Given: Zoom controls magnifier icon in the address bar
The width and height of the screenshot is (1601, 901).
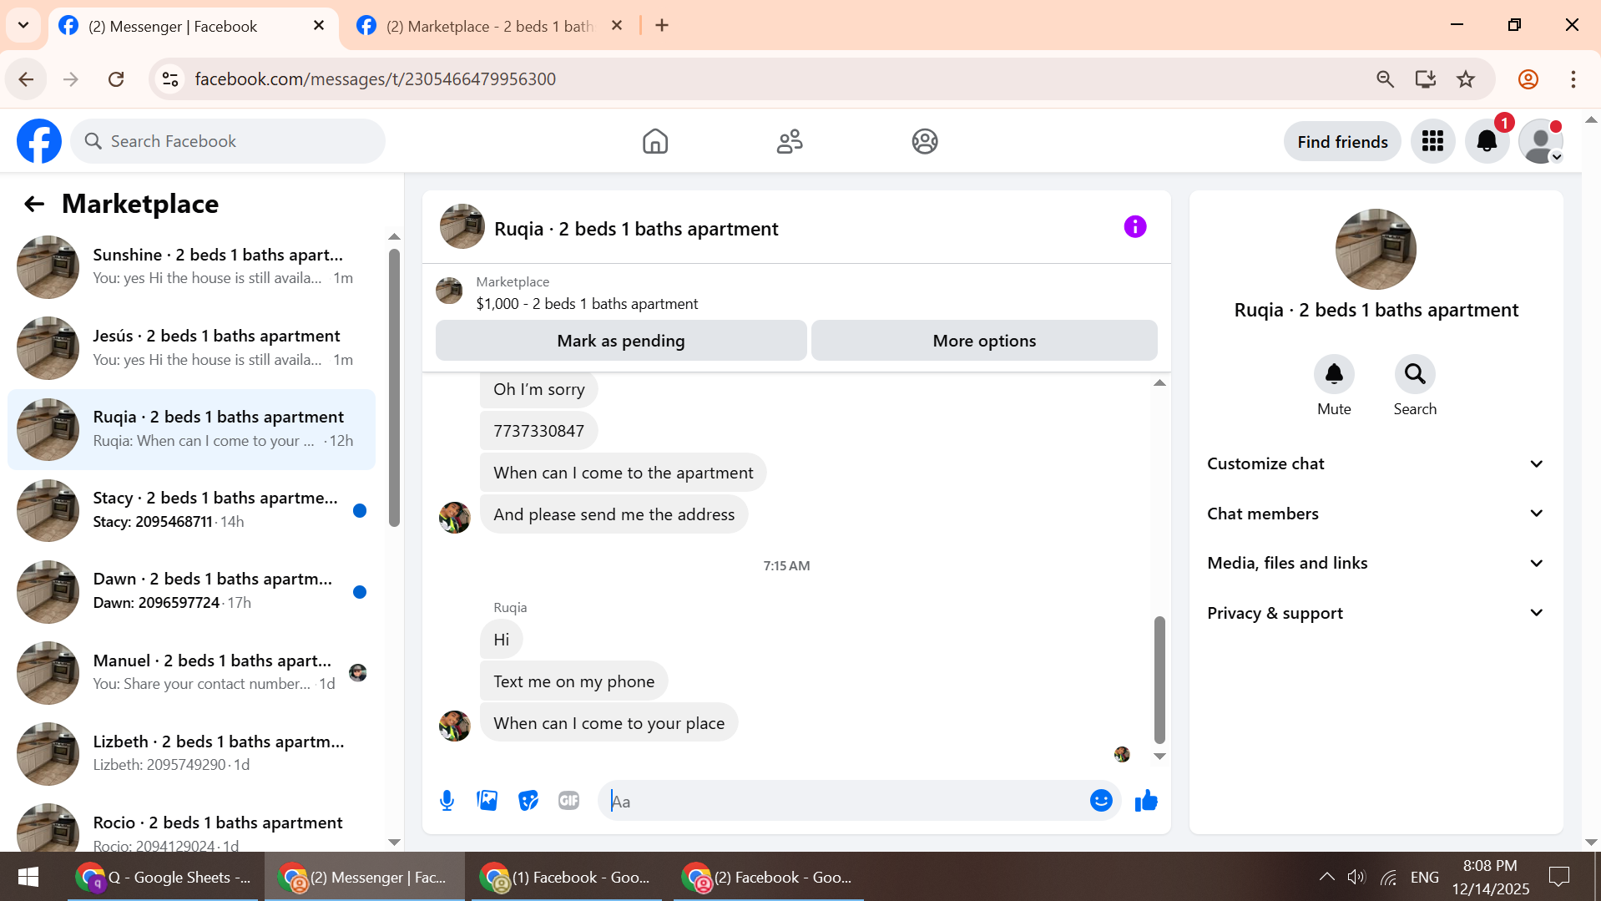Looking at the screenshot, I should coord(1386,79).
